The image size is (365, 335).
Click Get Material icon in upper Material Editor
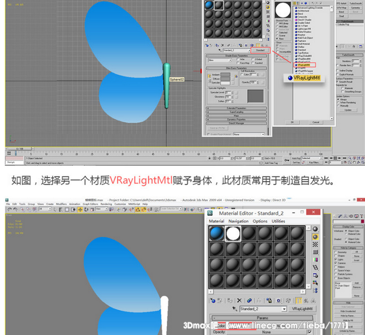point(207,45)
